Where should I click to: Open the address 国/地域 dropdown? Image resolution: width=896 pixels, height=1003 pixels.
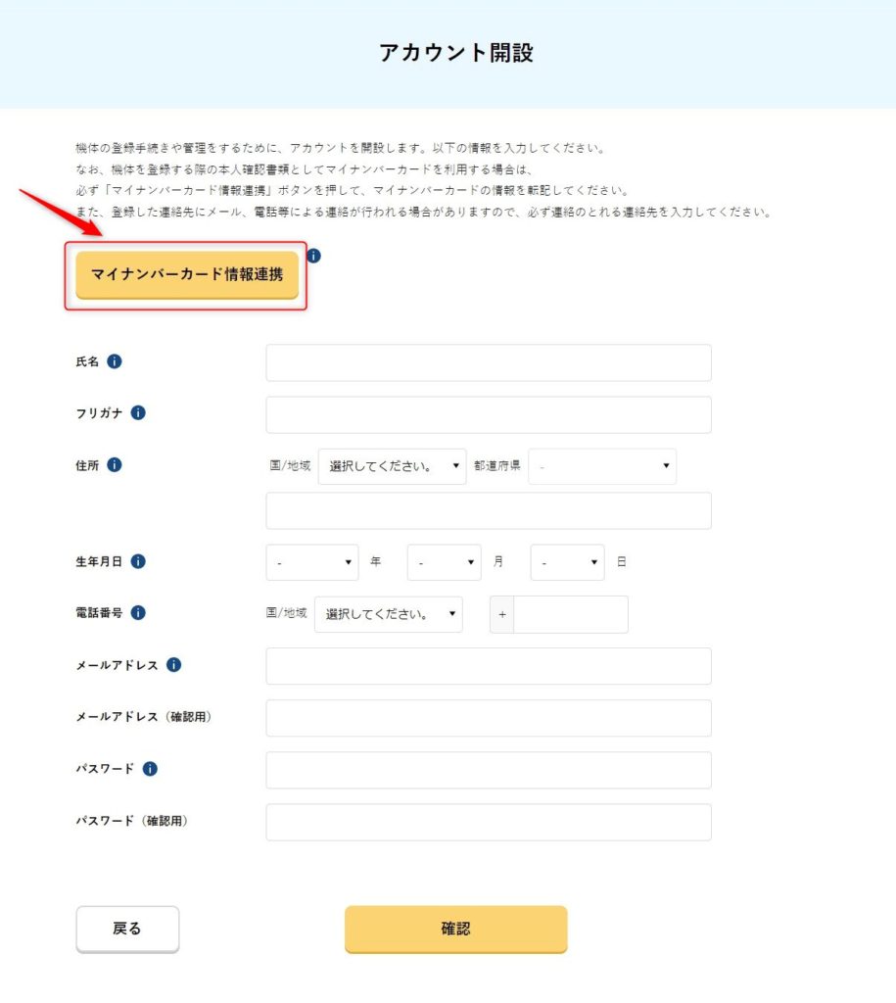point(392,466)
